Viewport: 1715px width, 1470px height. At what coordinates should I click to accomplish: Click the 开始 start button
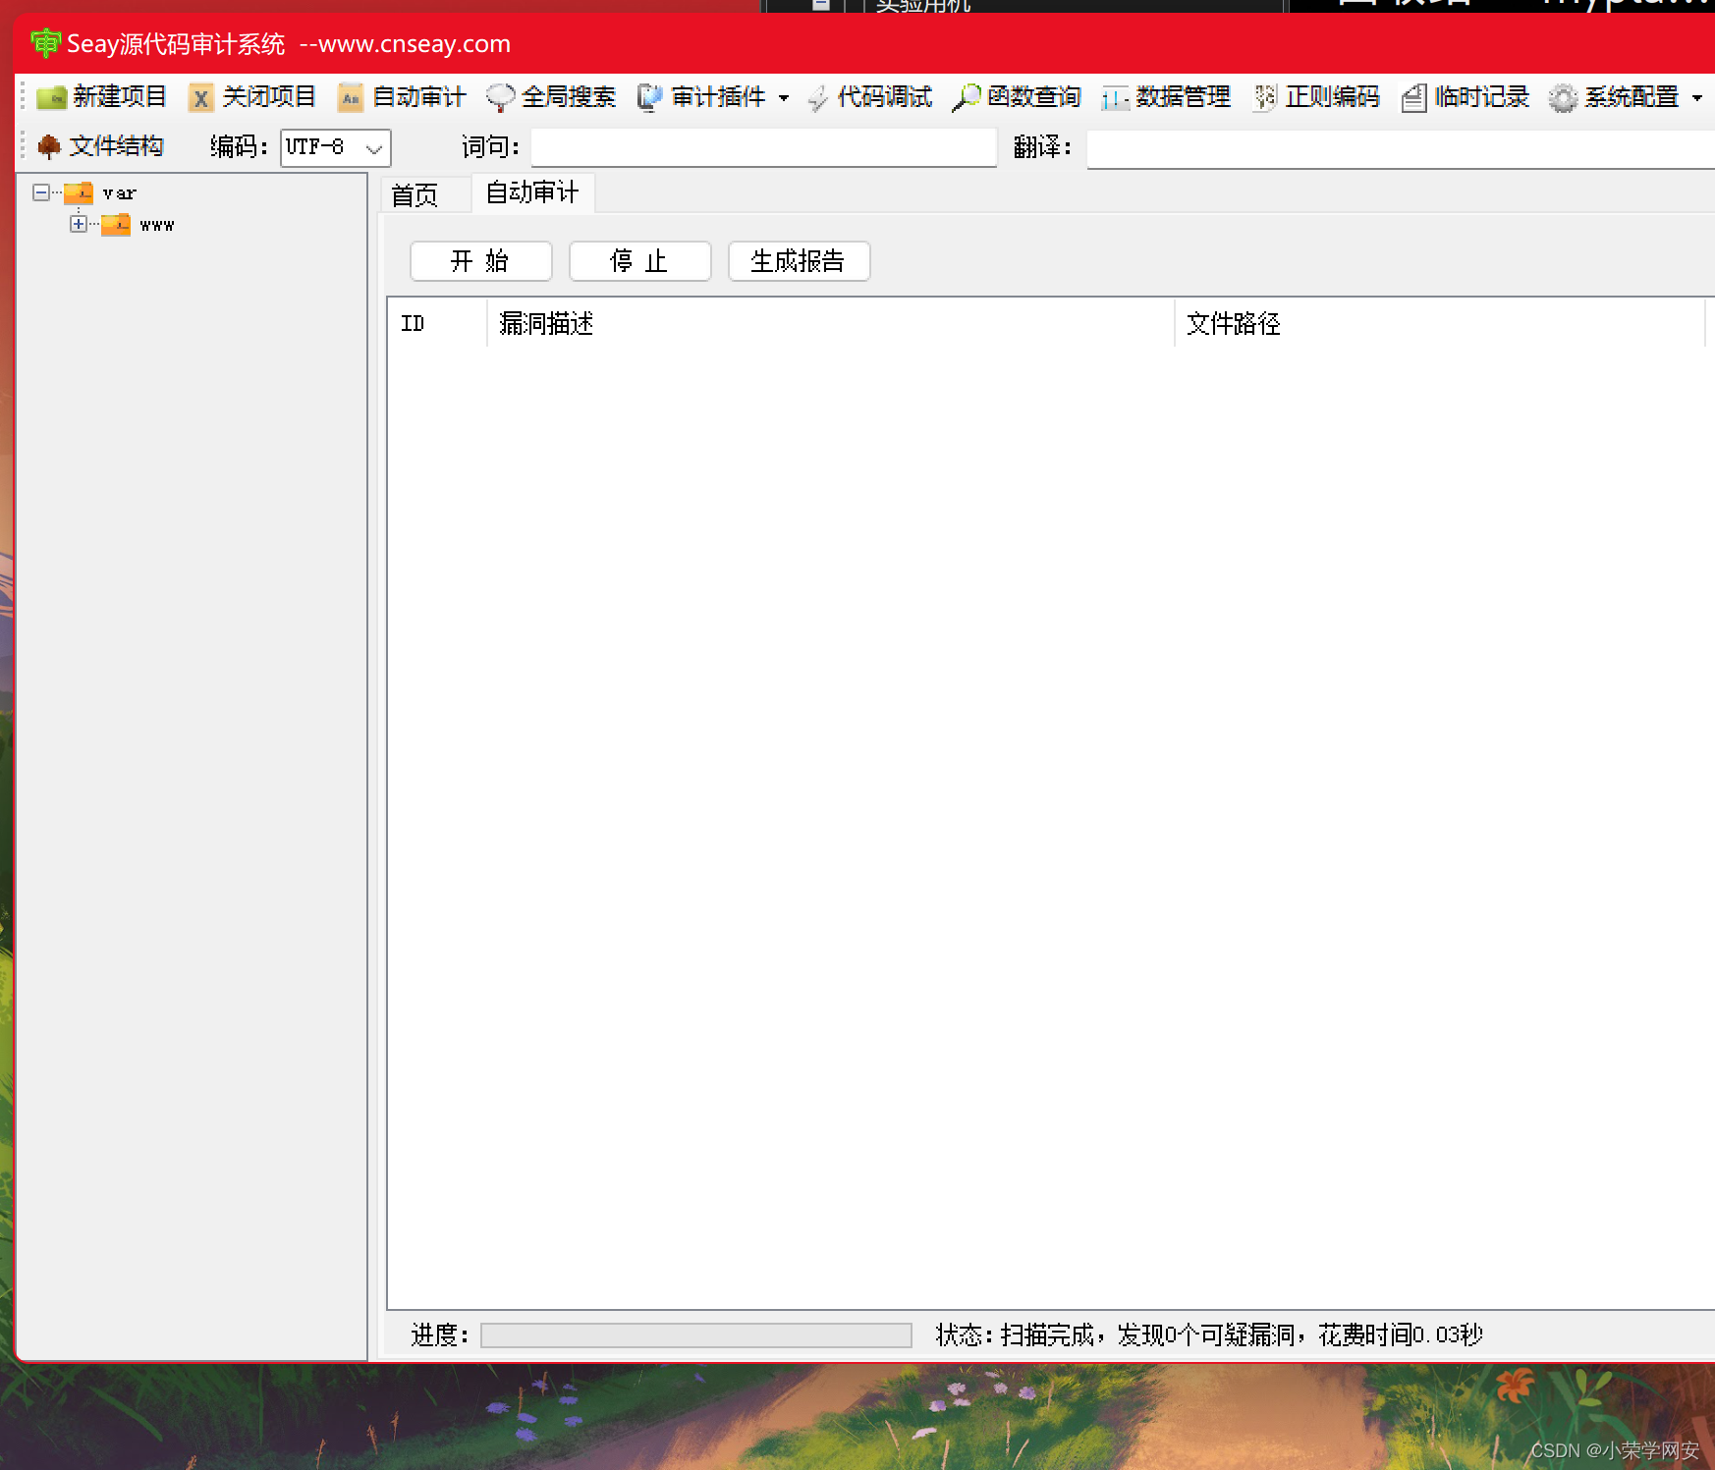click(481, 261)
